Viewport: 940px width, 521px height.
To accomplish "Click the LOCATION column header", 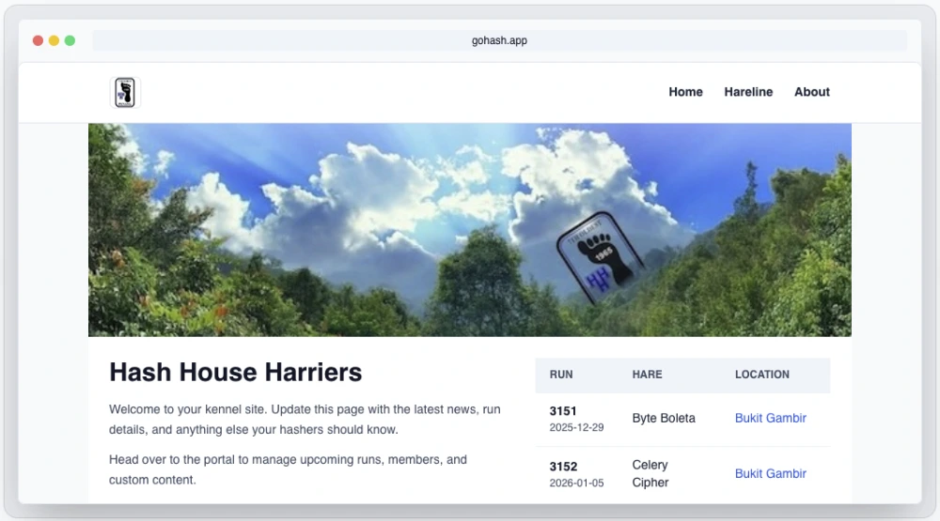I will click(x=762, y=375).
